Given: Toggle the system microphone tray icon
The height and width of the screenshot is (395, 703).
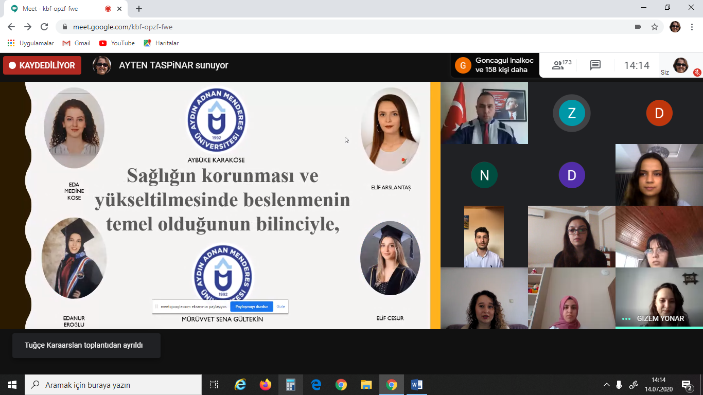Looking at the screenshot, I should coord(619,385).
